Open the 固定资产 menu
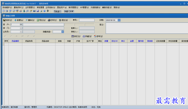The height and width of the screenshot is (109, 188). click(62, 7)
